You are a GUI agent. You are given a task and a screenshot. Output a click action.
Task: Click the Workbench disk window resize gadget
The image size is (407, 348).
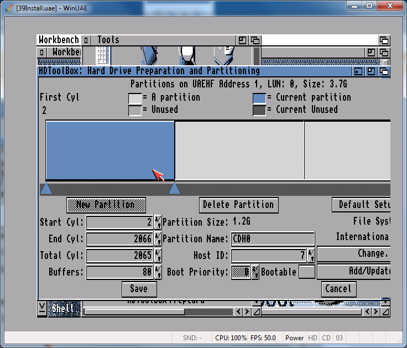[x=385, y=311]
